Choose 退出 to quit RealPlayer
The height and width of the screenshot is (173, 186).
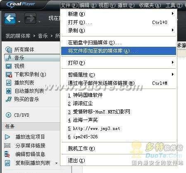click(x=119, y=161)
